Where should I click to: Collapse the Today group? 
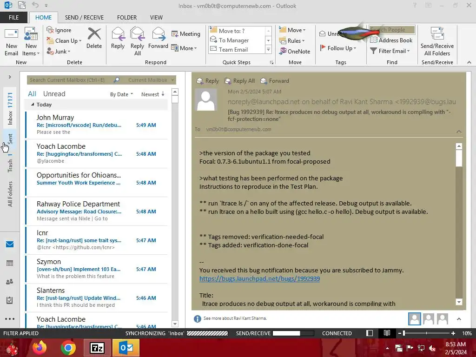(x=33, y=105)
